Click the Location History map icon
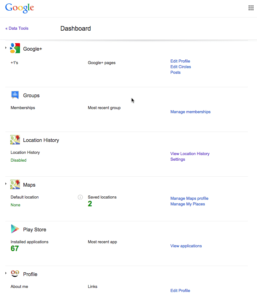 point(15,140)
